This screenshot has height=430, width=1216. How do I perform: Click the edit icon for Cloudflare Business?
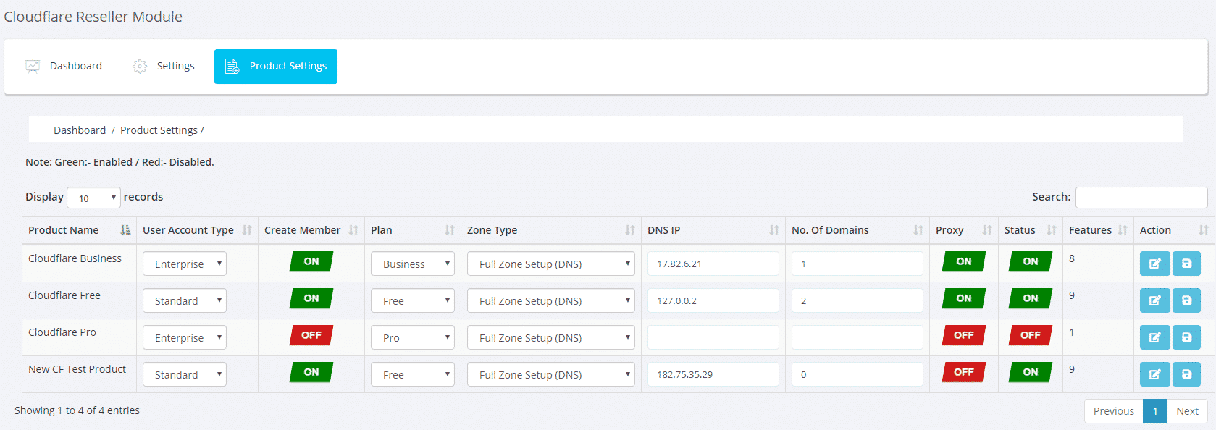click(x=1154, y=264)
